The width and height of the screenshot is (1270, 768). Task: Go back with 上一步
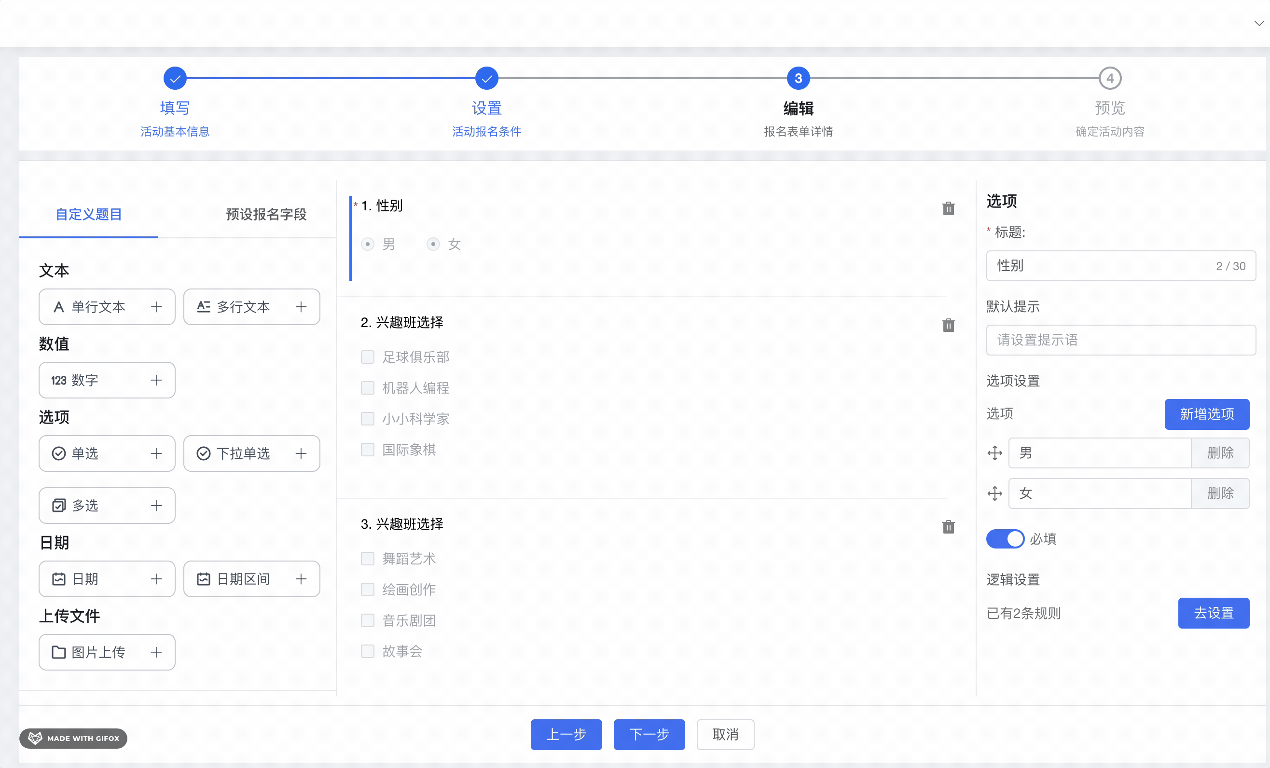click(566, 734)
